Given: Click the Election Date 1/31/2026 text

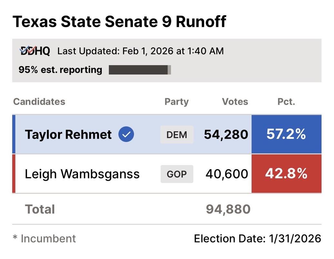Looking at the screenshot, I should tap(258, 239).
